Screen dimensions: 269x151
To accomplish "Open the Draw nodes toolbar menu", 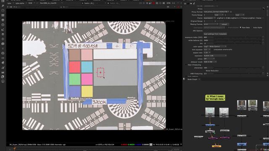I will [3, 5].
